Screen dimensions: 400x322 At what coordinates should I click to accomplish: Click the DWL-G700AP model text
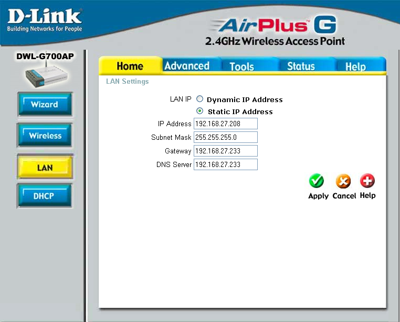pyautogui.click(x=45, y=56)
